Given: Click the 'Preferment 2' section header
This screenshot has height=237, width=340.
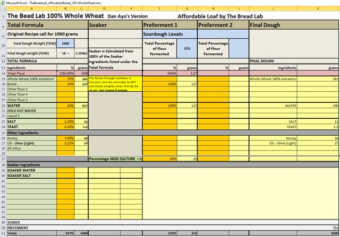Looking at the screenshot, I should [x=223, y=25].
